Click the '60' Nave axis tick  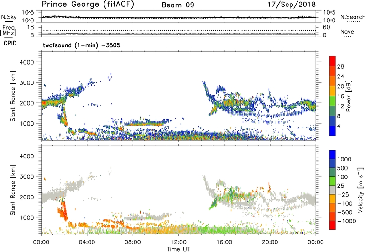pyautogui.click(x=327, y=27)
